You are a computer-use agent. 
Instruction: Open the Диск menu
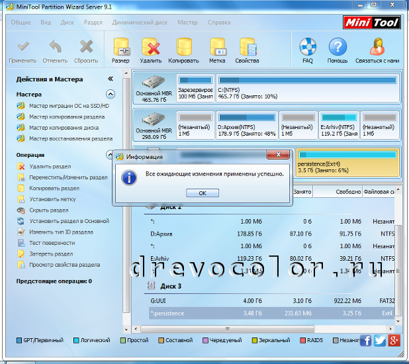click(x=68, y=23)
